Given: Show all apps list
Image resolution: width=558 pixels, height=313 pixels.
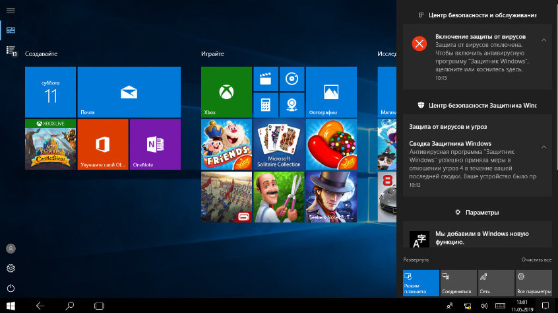Looking at the screenshot, I should [11, 51].
